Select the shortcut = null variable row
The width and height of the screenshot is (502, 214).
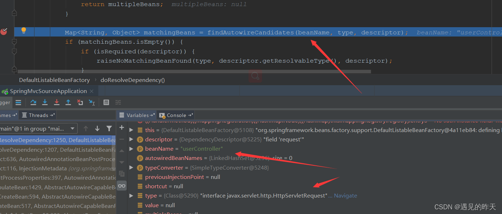tap(314, 186)
